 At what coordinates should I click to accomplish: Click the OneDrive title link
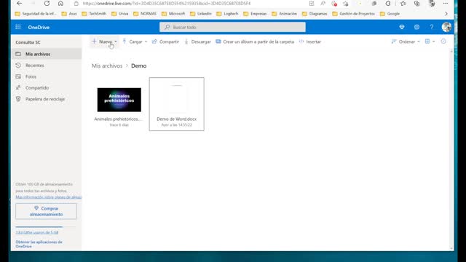click(39, 28)
